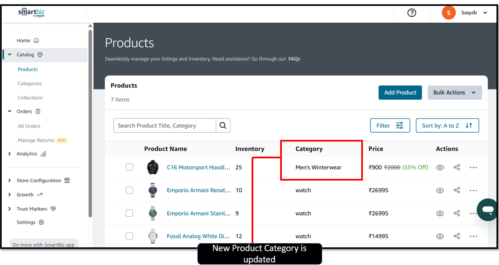Viewport: 499px width, 265px height.
Task: Open the Saquib account menu chevron
Action: tap(485, 13)
